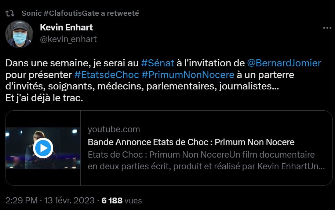Select the #PrimumNonNocere hashtag
Viewport: 335px width, 210px height.
(187, 75)
